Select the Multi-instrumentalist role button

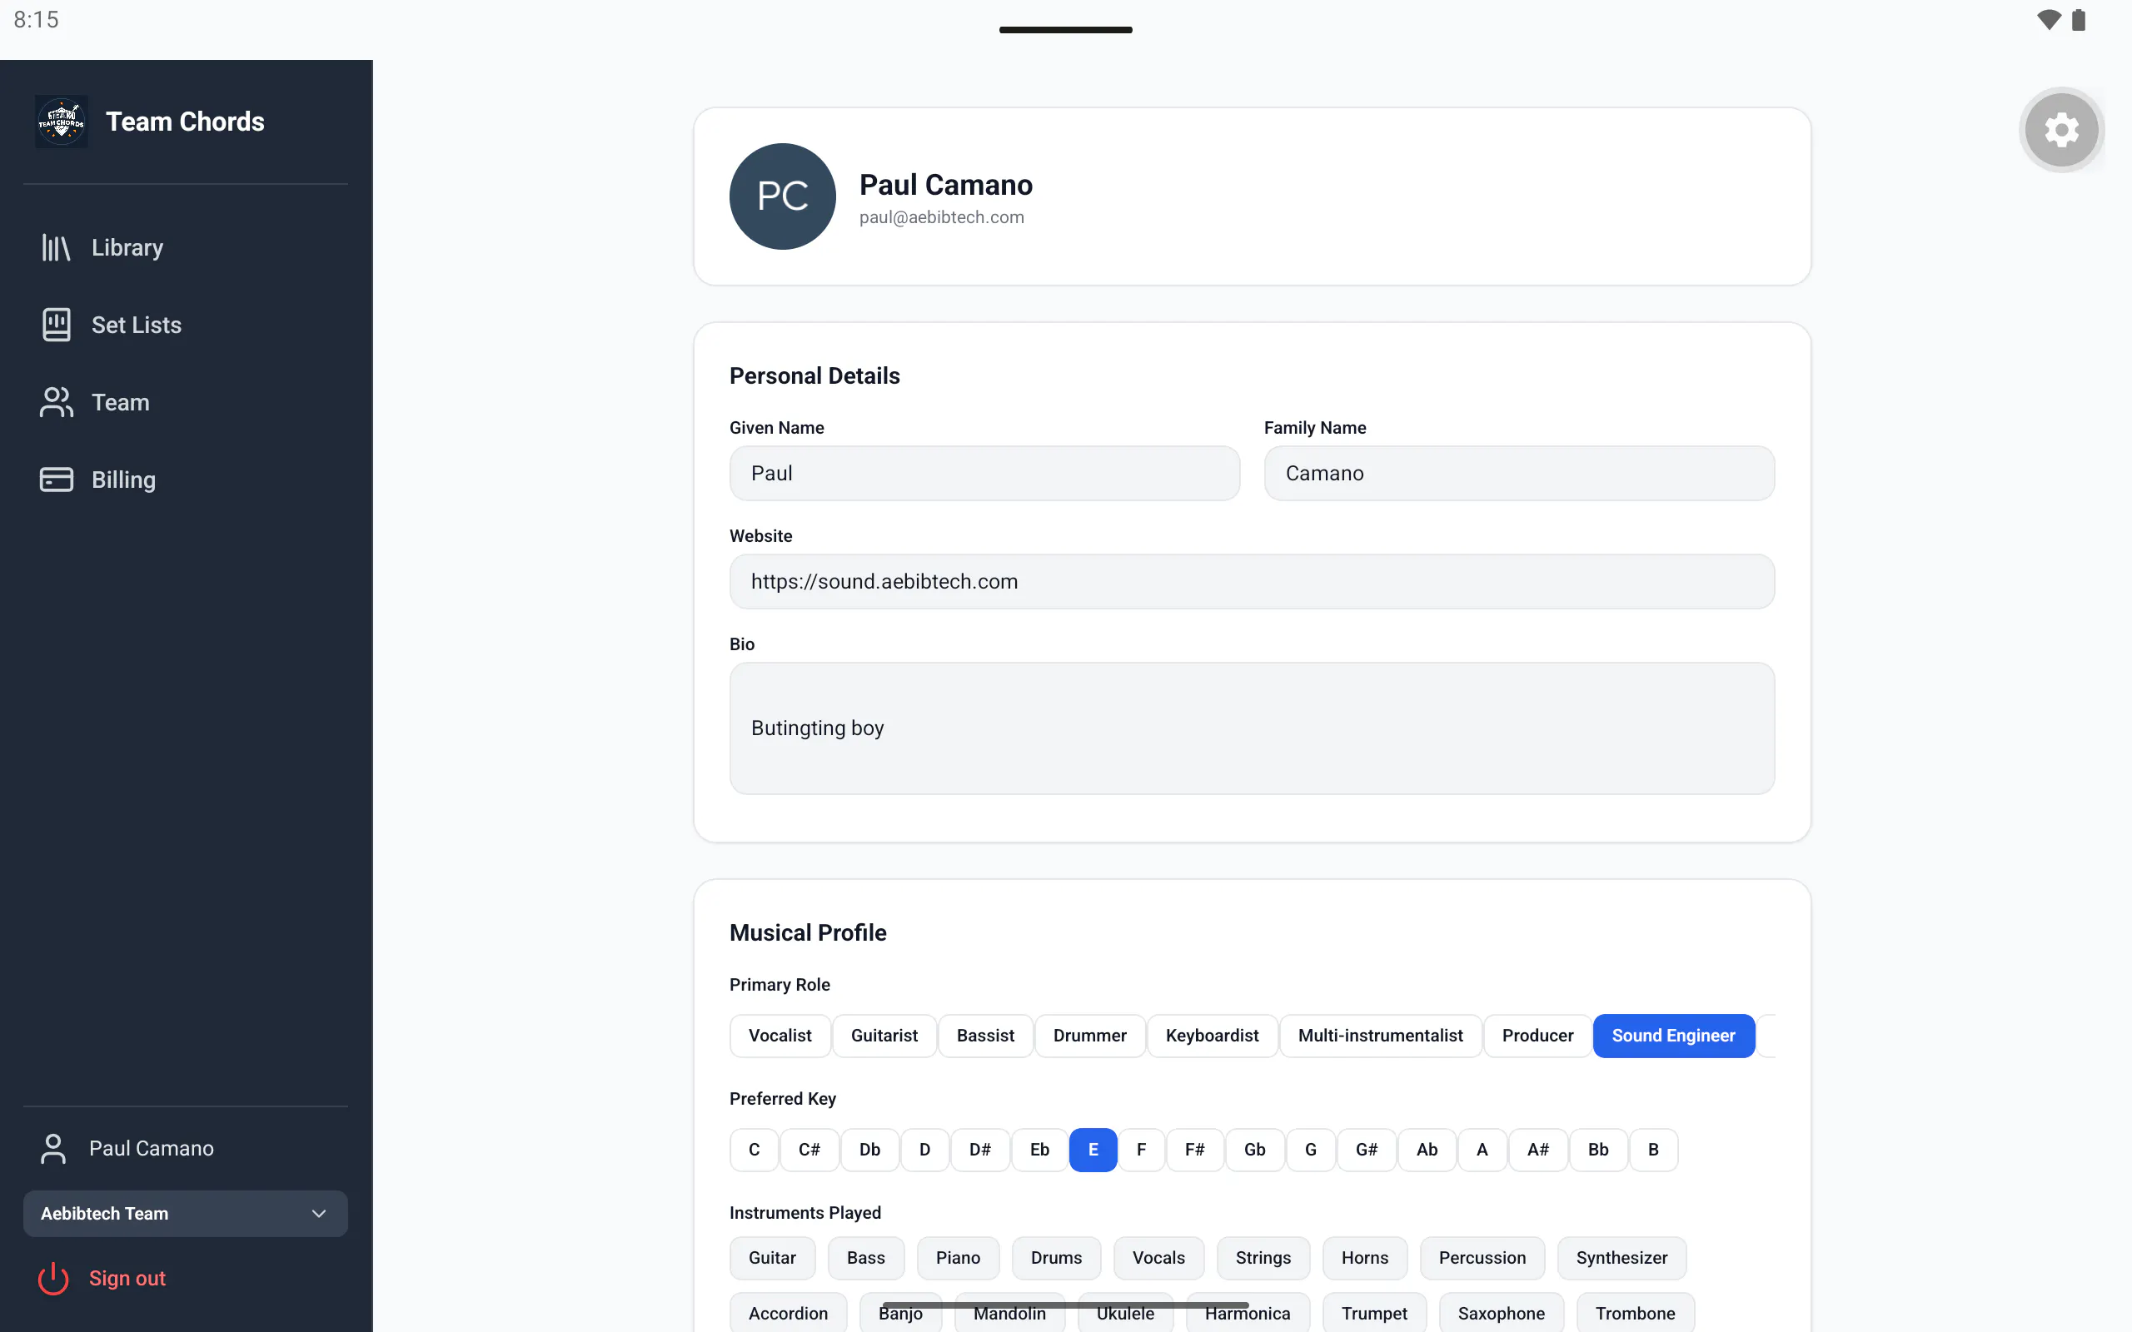tap(1380, 1036)
